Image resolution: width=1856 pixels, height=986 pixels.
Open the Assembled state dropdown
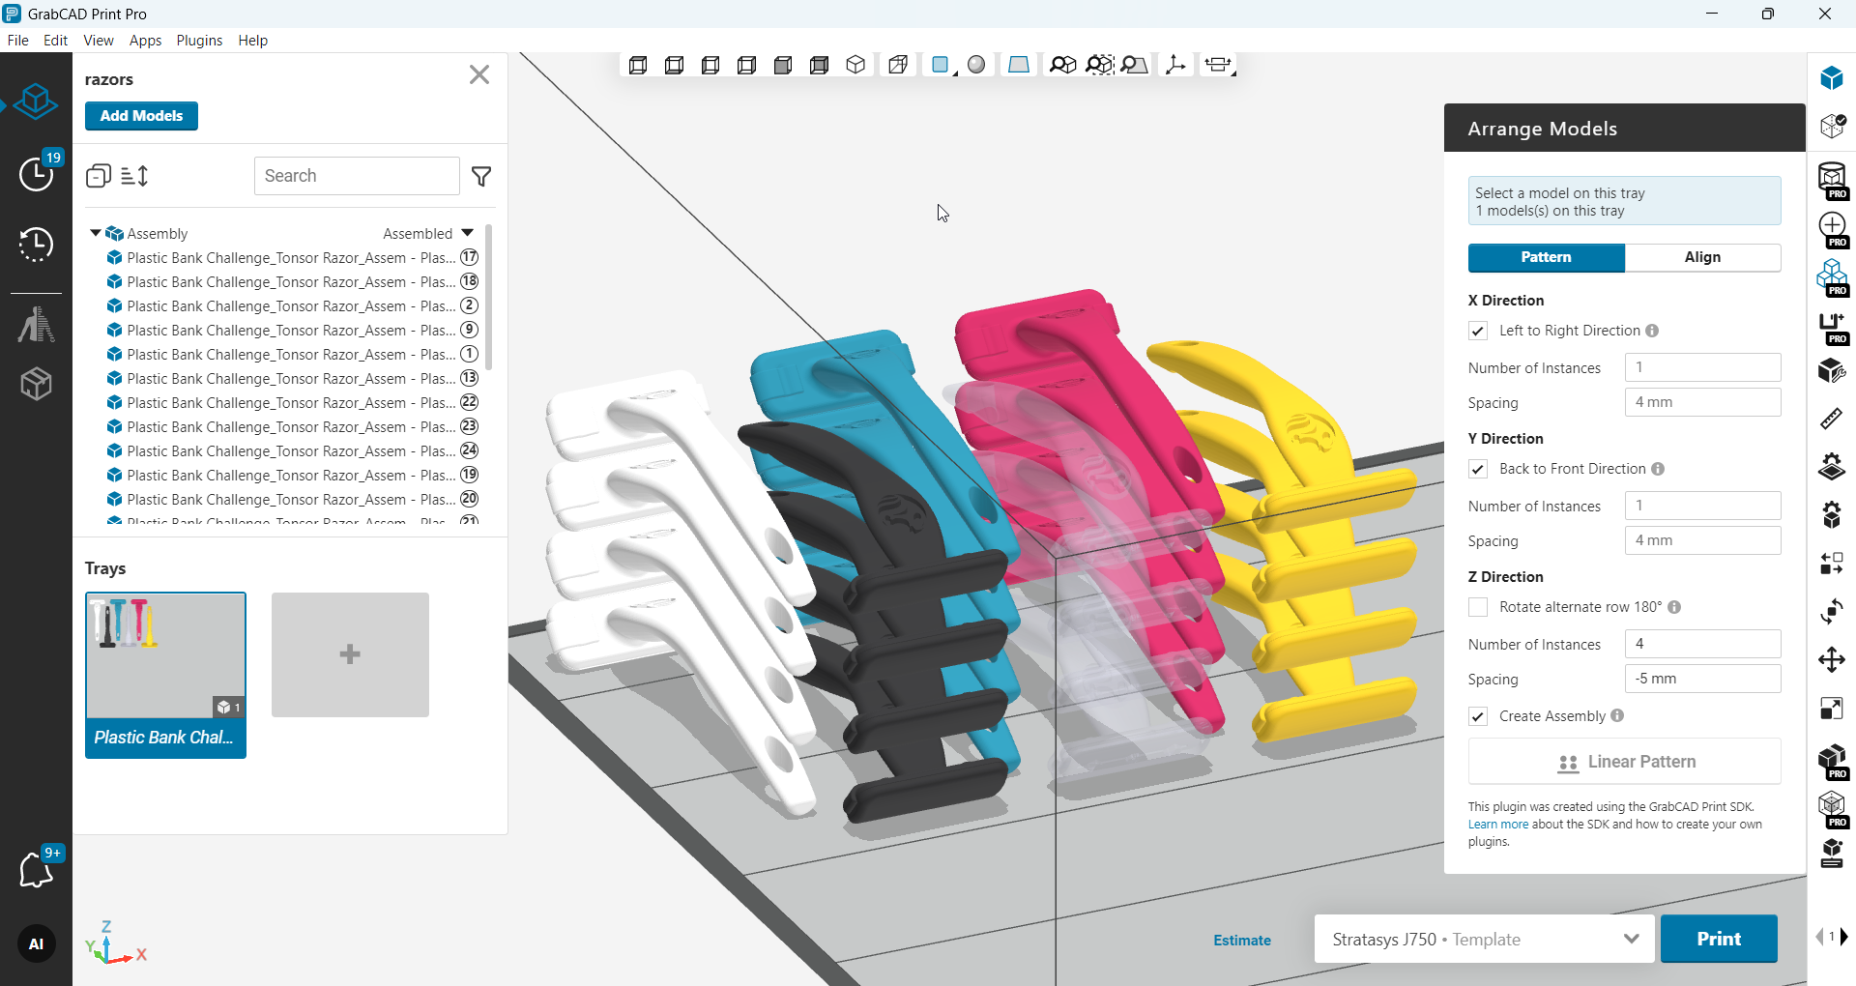tap(468, 233)
